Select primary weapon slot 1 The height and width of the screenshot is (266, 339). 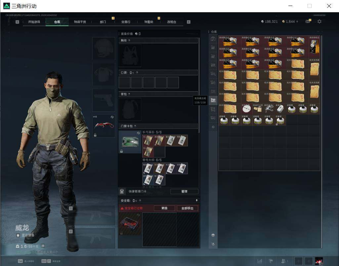[x=92, y=215]
